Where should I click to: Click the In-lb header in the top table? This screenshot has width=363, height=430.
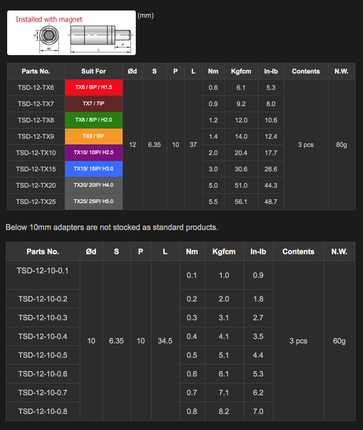271,71
